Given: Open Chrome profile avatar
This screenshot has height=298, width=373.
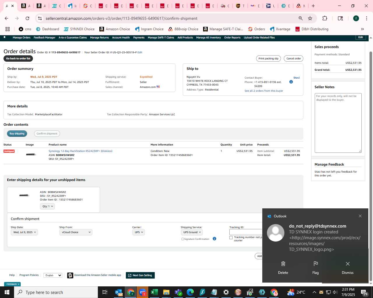Looking at the screenshot, I should tap(356, 18).
